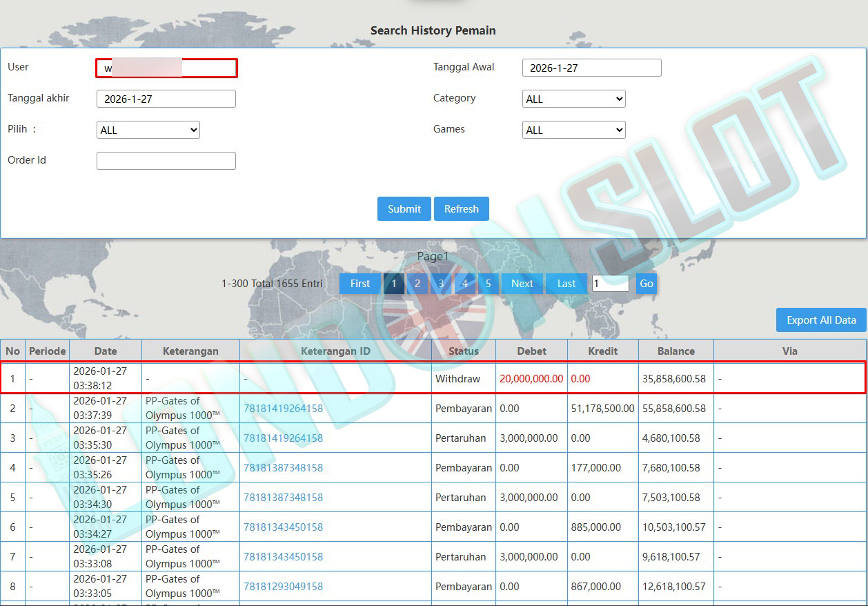Viewport: 868px width, 606px height.
Task: Open the Games dropdown
Action: tap(573, 130)
